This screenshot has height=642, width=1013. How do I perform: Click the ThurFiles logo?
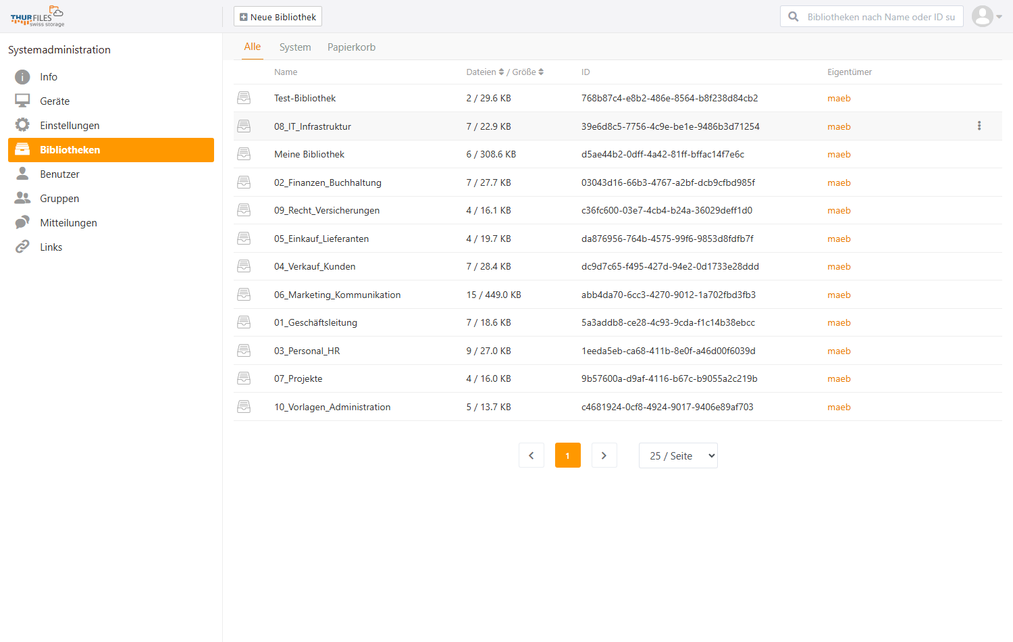tap(37, 16)
